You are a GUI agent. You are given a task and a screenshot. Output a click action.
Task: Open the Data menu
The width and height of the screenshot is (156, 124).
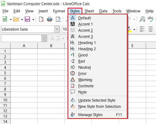point(103,11)
